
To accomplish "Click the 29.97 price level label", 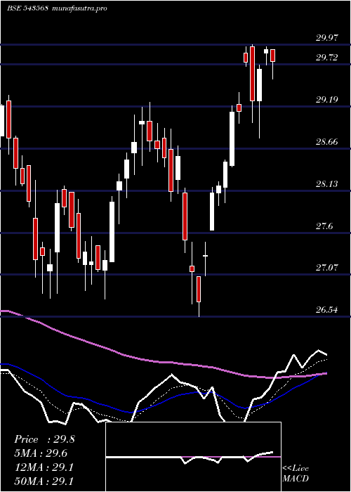I will click(327, 38).
